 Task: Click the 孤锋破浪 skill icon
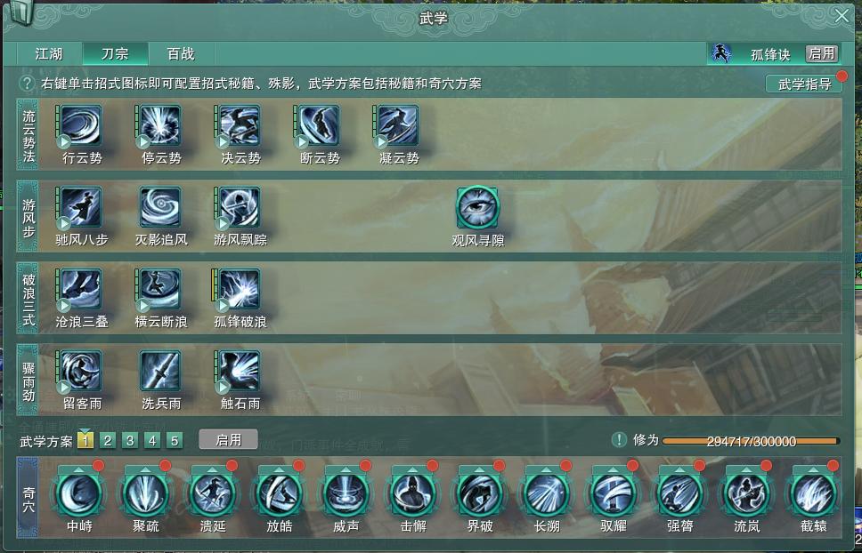coord(240,289)
